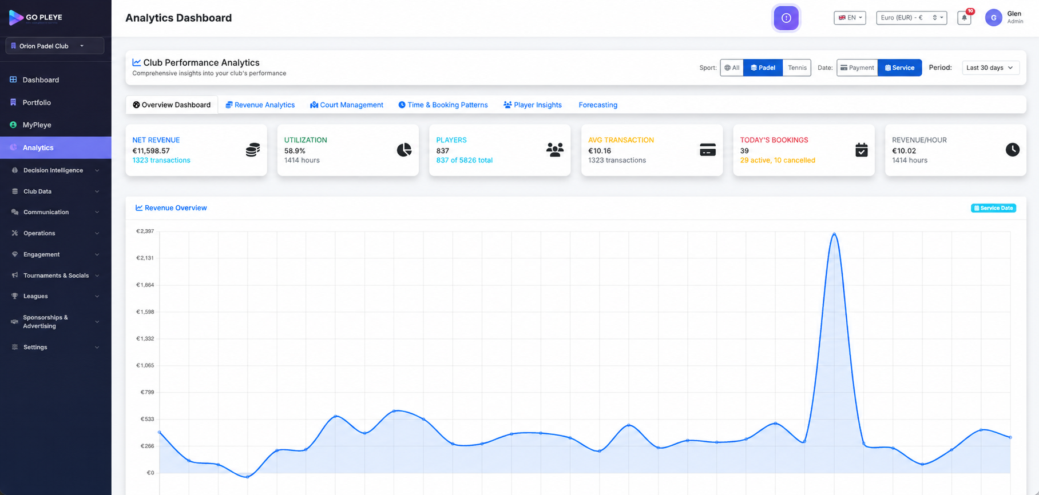Expand the Settings sidebar section

click(55, 347)
